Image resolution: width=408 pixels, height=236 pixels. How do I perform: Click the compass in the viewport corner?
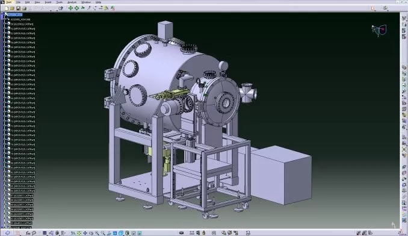coord(379,31)
